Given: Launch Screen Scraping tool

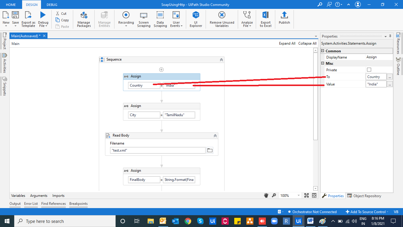Looking at the screenshot, I should point(144,19).
